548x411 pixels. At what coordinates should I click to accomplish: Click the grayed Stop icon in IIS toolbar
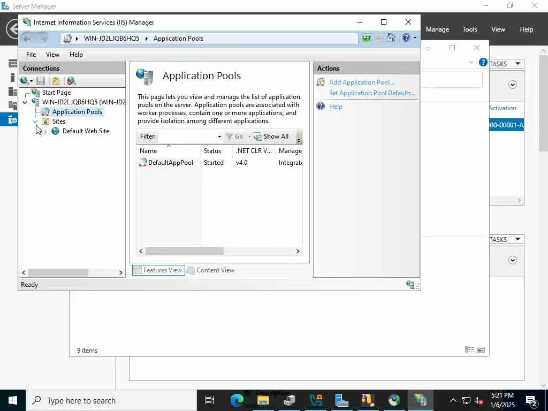pos(378,38)
